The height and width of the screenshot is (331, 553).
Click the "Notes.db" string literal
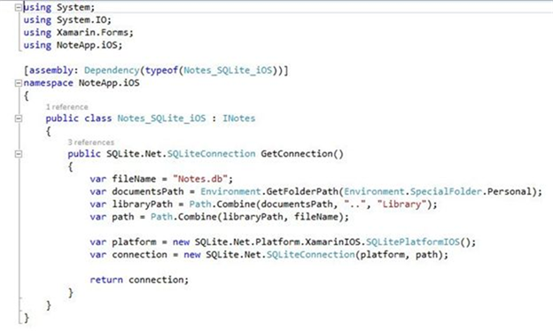click(200, 179)
